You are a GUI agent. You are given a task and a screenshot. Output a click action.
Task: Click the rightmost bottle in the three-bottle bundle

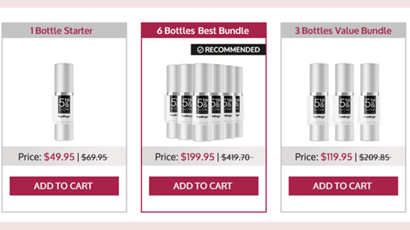(x=370, y=102)
